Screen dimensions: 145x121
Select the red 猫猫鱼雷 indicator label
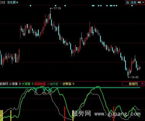point(40,84)
